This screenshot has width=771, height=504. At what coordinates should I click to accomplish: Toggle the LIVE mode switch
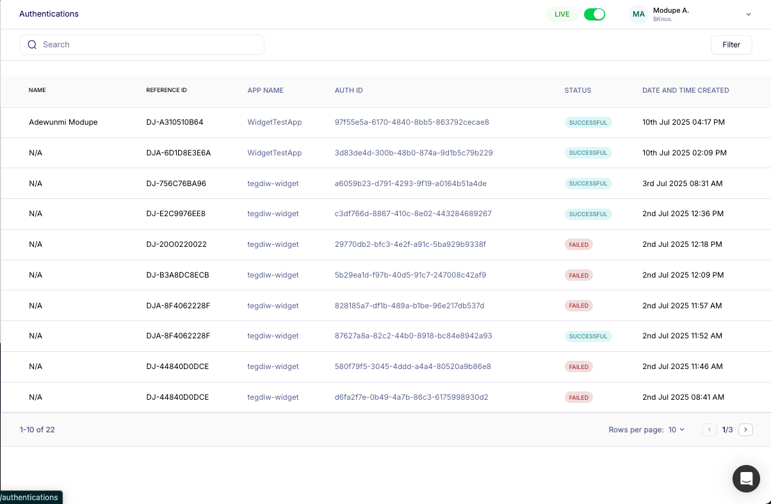[x=594, y=14]
